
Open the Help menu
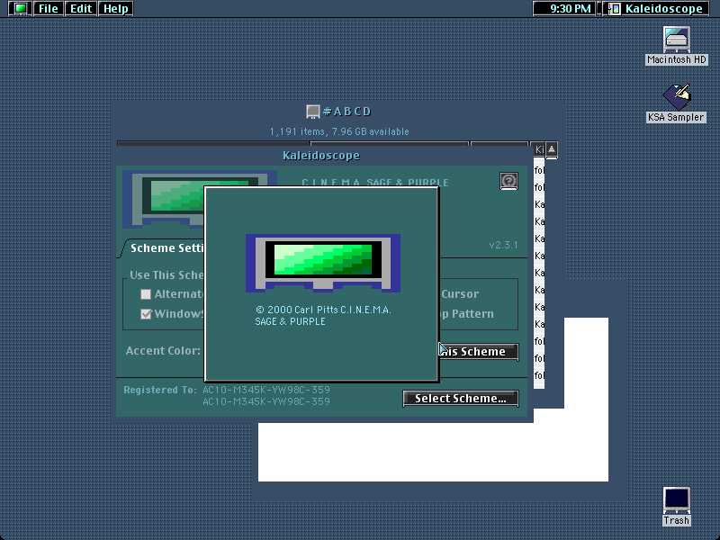(116, 8)
